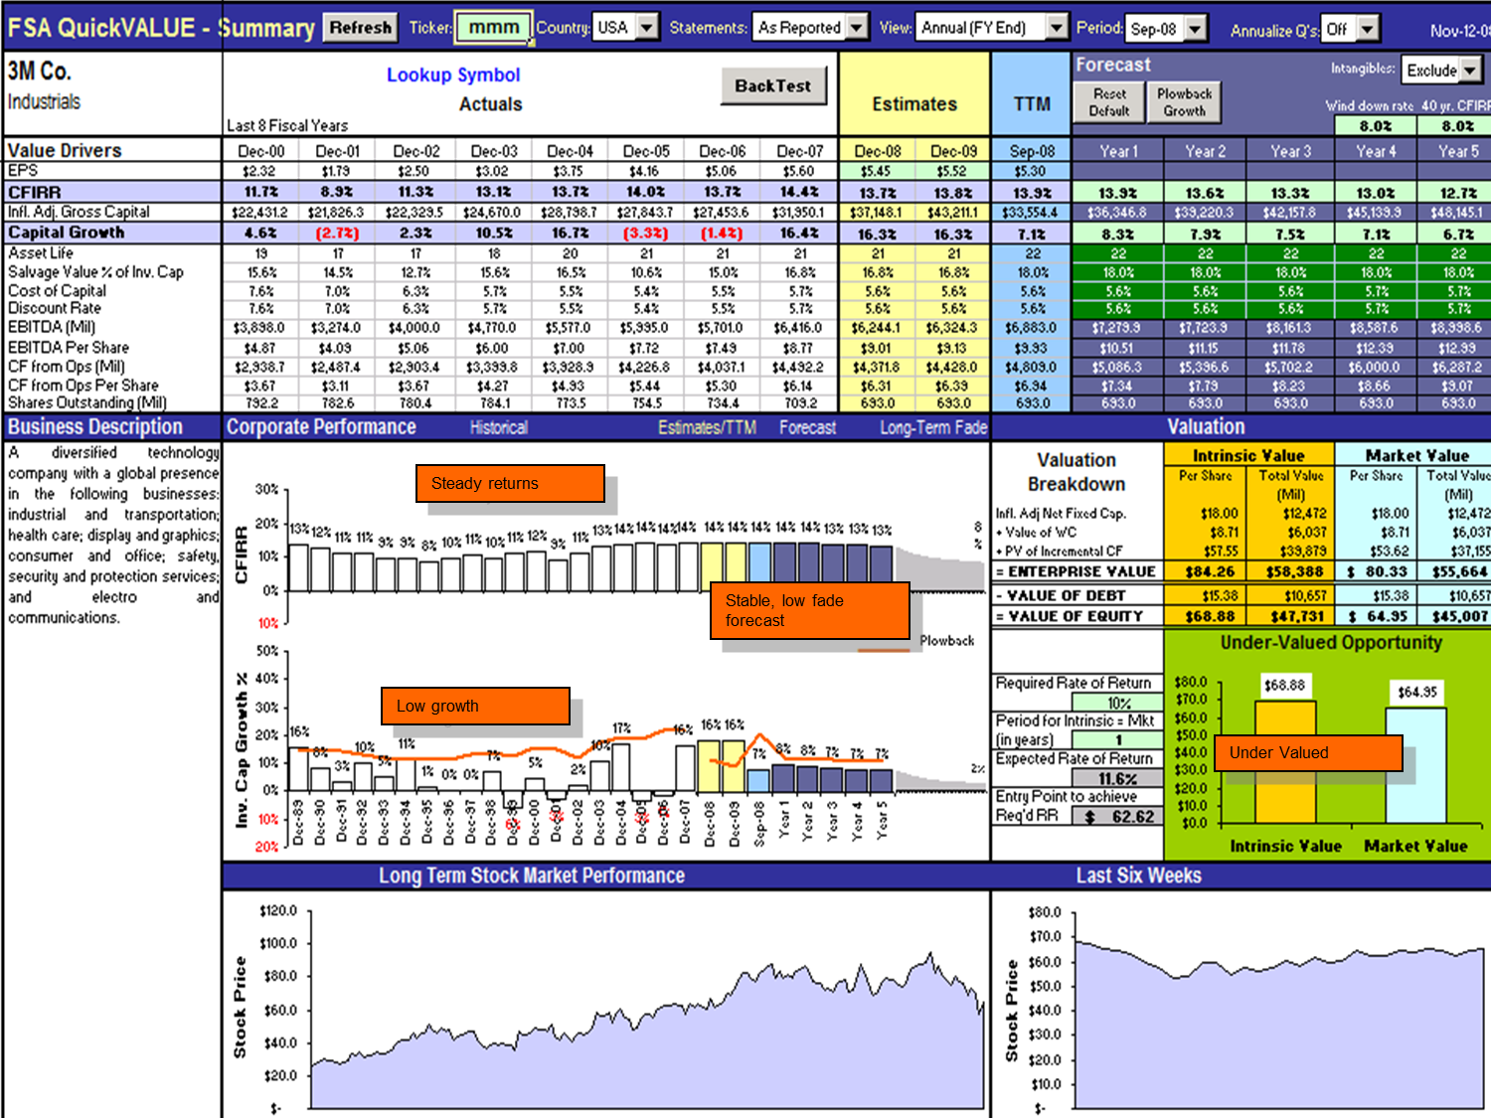1491x1118 pixels.
Task: Click the Forecast label in Corporate Performance header
Action: point(807,427)
